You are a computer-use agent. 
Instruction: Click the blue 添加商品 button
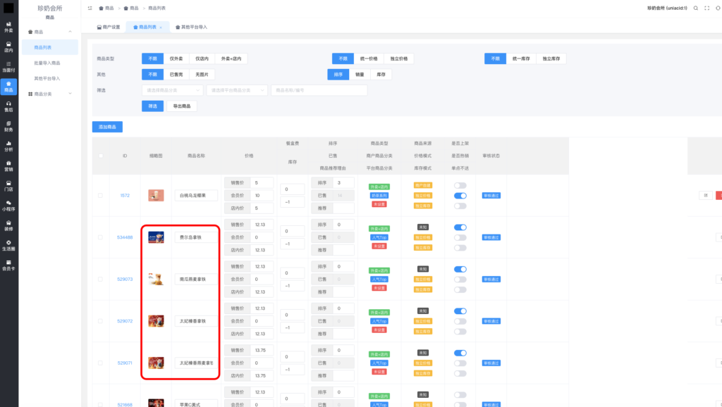107,127
